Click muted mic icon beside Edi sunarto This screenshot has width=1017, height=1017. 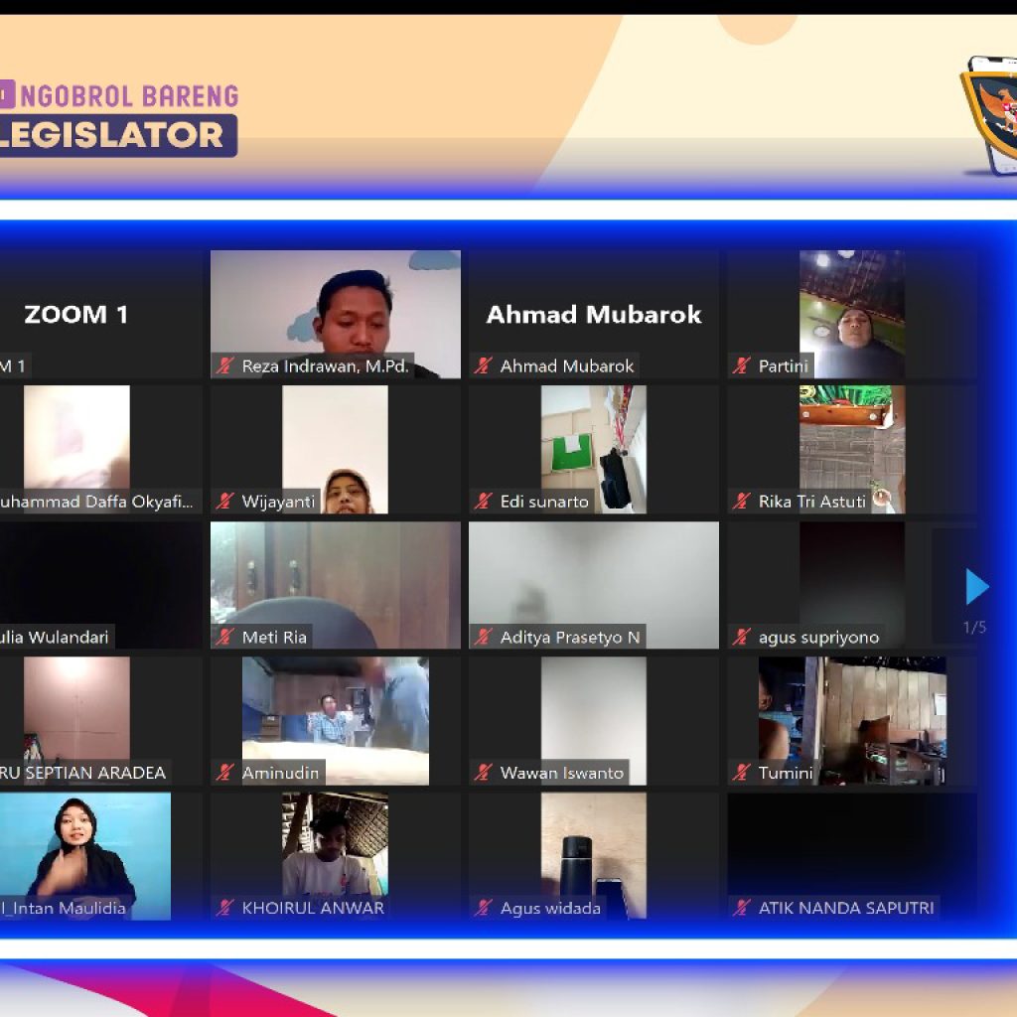click(484, 502)
